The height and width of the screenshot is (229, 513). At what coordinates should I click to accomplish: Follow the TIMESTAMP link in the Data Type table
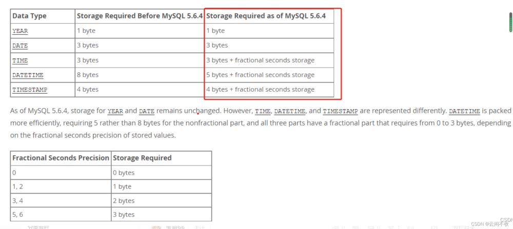coord(30,90)
